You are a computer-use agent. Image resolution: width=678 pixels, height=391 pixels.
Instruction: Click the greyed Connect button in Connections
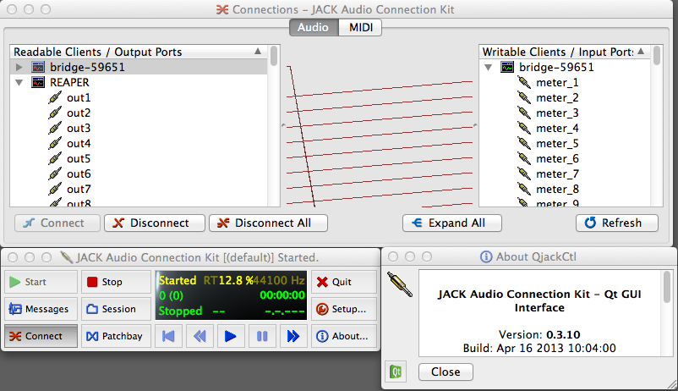57,223
